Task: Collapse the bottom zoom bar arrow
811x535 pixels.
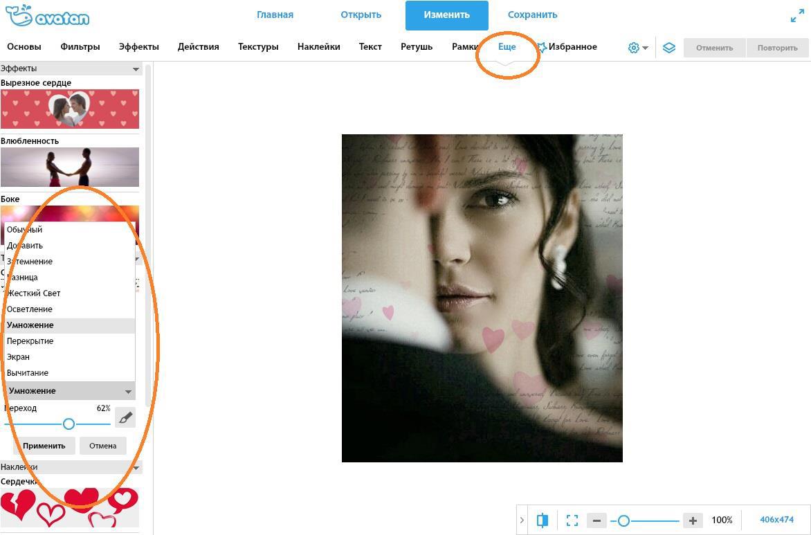Action: coord(522,520)
